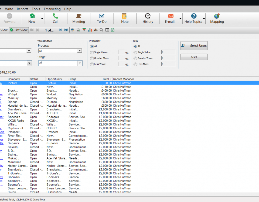Go to first record arrow
Viewport: 259px width, 202px height.
[32, 30]
